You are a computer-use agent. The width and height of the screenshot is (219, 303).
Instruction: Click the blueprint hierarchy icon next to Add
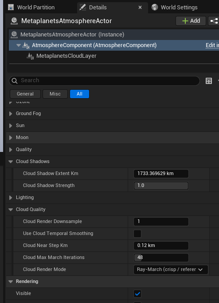click(x=214, y=21)
